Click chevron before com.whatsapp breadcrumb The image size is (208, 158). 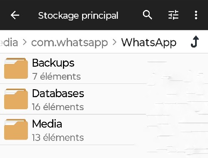(25, 42)
